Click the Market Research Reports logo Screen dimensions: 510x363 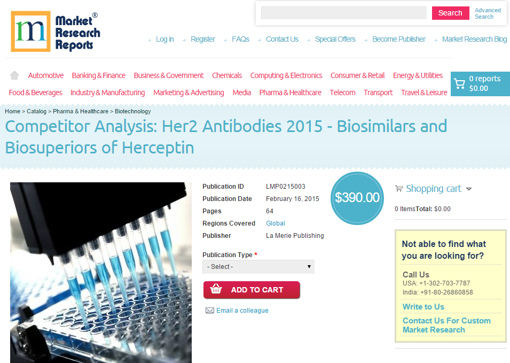(x=55, y=30)
